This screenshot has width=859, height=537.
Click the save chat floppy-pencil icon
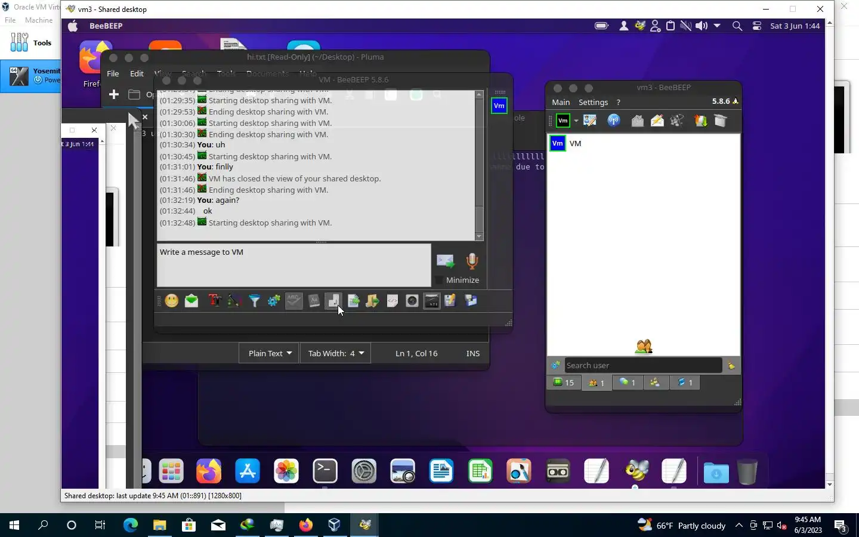coord(450,301)
